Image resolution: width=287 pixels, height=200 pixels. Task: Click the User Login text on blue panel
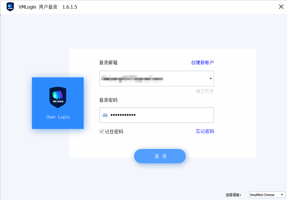pos(58,117)
